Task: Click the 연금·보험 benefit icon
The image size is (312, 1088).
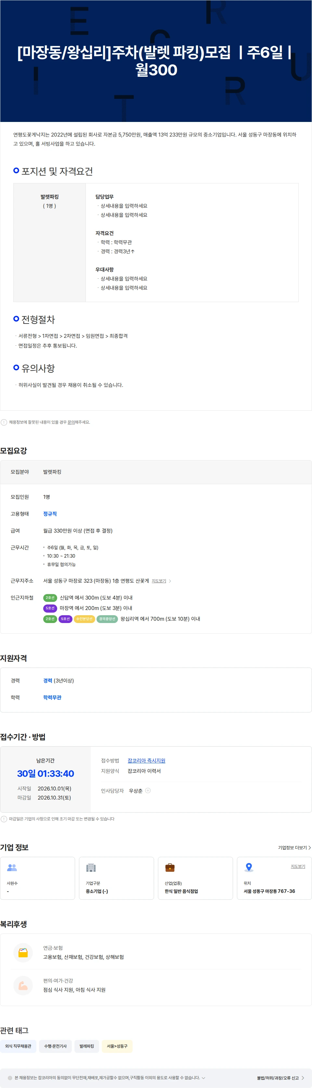Action: point(23,952)
